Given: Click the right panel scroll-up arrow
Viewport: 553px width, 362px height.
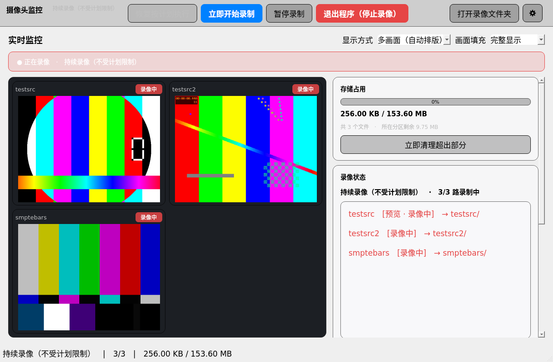Looking at the screenshot, I should click(542, 80).
